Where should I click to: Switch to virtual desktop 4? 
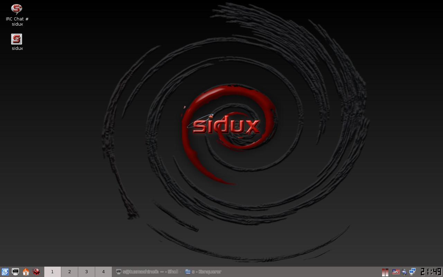point(103,272)
